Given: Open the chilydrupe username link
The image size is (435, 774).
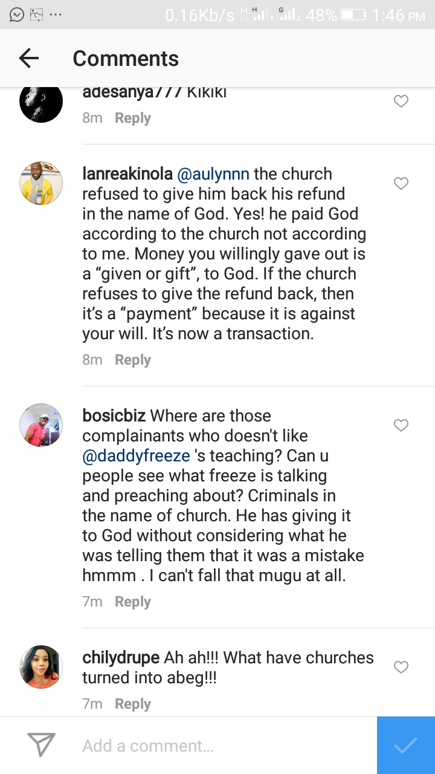Looking at the screenshot, I should (x=121, y=658).
